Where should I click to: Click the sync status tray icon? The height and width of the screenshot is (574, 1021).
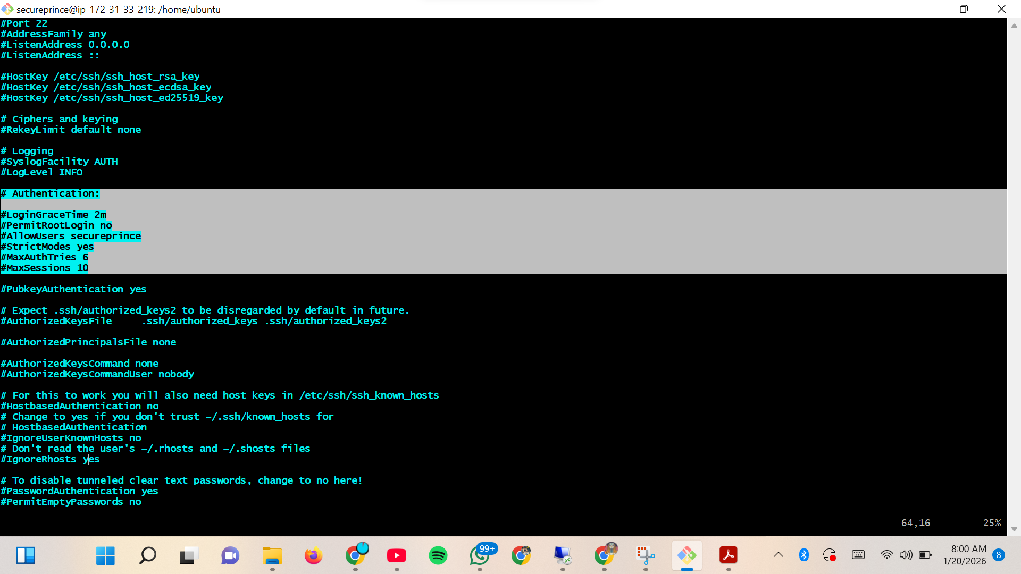pyautogui.click(x=830, y=555)
